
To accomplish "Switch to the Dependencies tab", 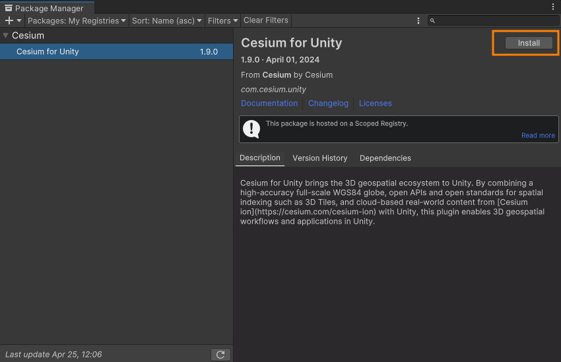I will pos(385,158).
